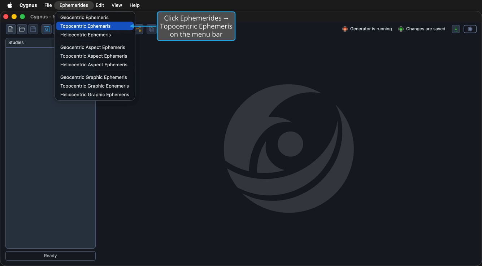Open the Edit menu
The height and width of the screenshot is (266, 482).
pos(100,5)
